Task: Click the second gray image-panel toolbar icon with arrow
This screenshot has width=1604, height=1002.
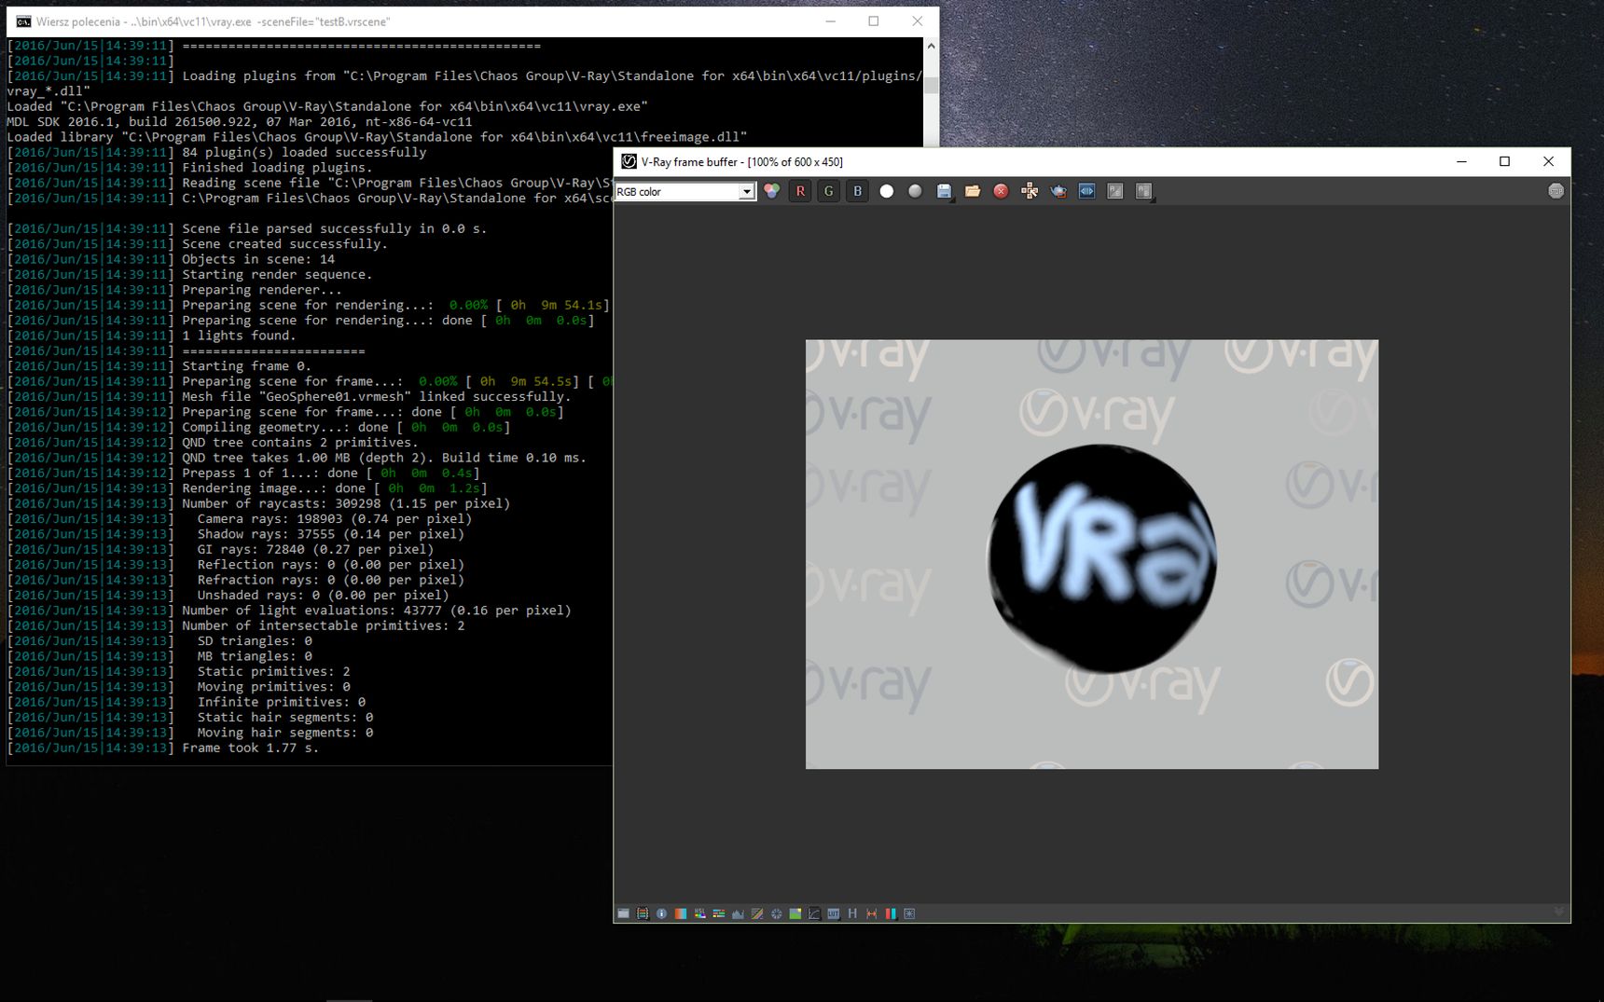Action: pos(1144,191)
